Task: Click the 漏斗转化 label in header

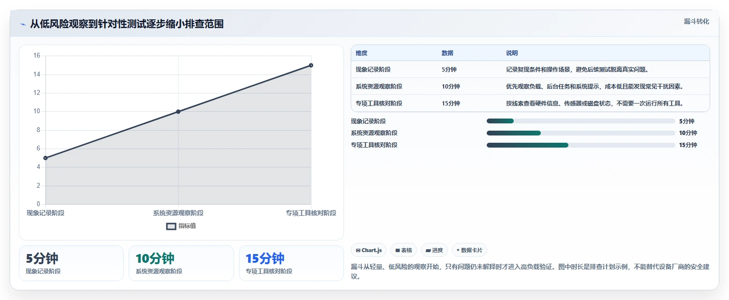Action: [x=696, y=21]
